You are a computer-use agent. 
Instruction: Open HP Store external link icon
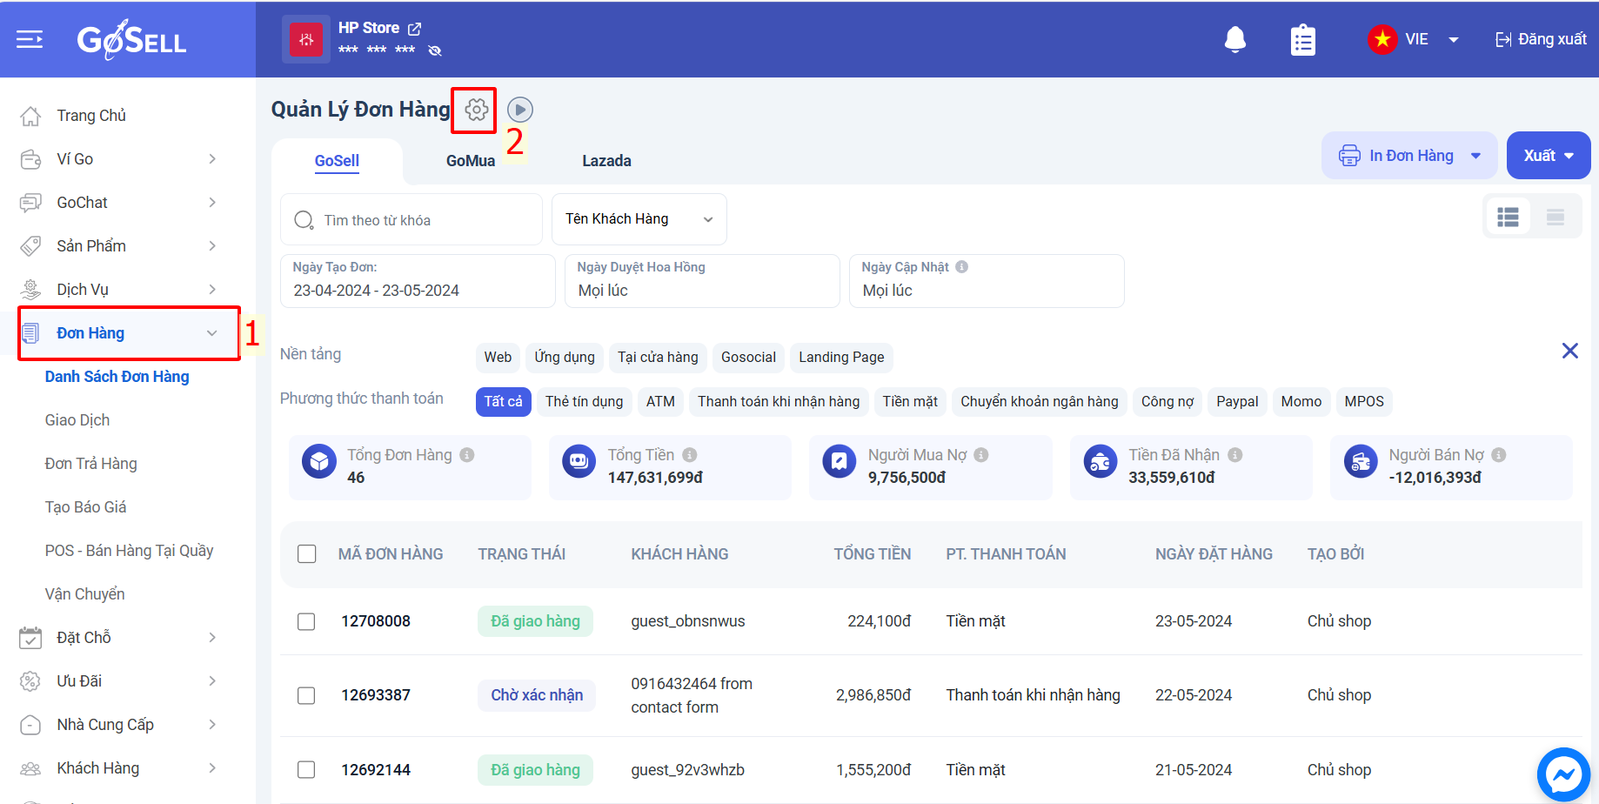pos(415,29)
